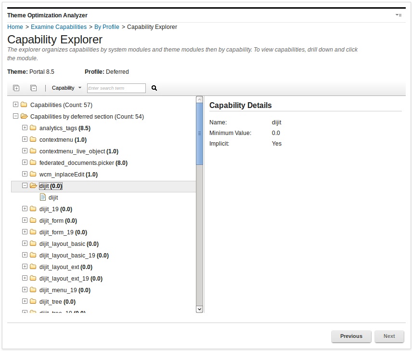
Task: Collapse the dijit (0.0) node
Action: click(25, 186)
